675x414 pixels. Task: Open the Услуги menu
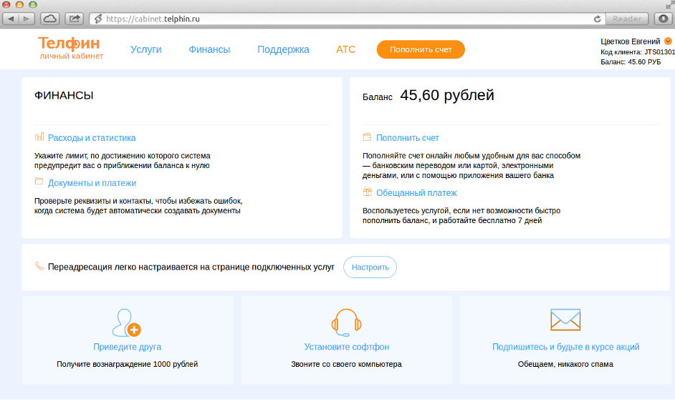coord(145,49)
